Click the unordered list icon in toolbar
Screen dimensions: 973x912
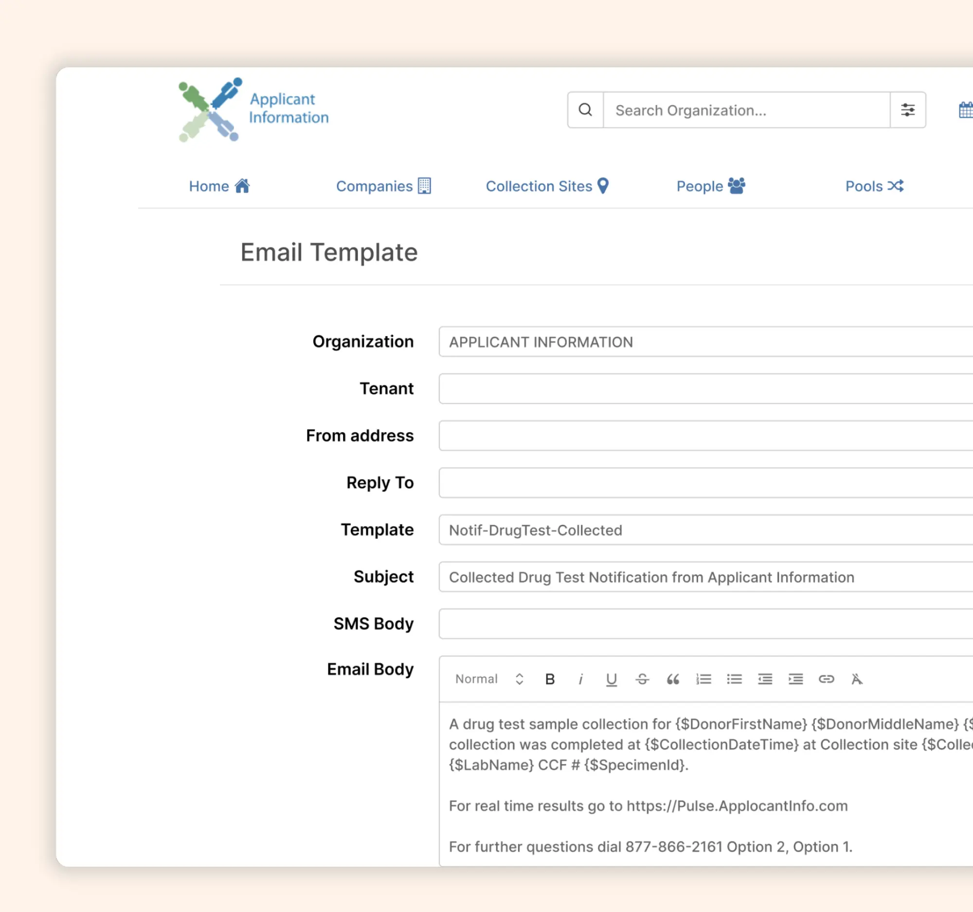click(x=734, y=679)
